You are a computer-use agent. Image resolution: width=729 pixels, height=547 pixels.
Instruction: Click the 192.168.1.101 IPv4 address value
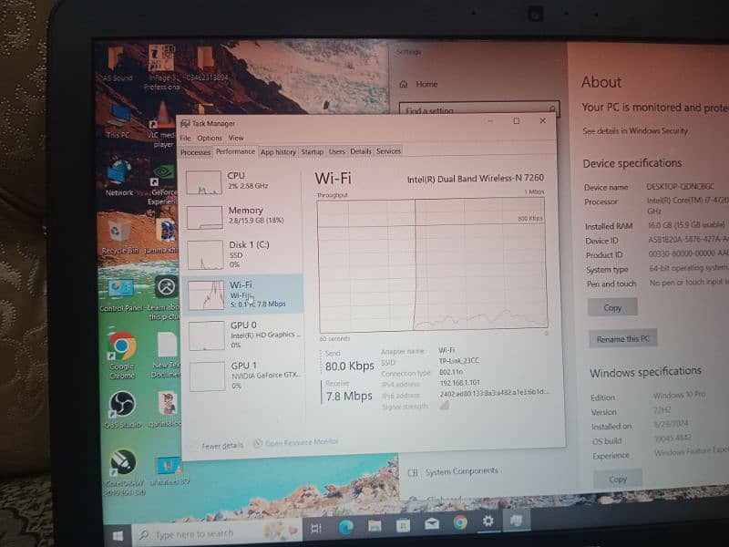(x=459, y=383)
